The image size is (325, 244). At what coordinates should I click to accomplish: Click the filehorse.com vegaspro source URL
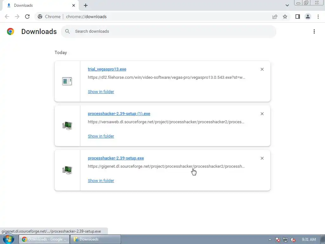click(x=166, y=78)
